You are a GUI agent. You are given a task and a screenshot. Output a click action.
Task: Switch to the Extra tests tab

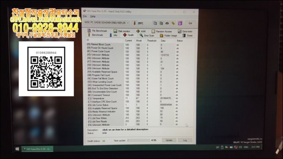click(185, 32)
